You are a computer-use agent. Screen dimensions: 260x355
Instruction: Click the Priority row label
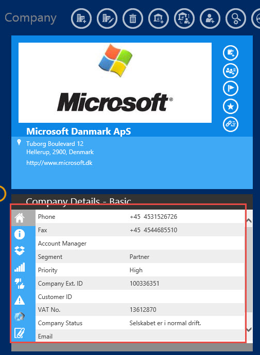click(48, 270)
